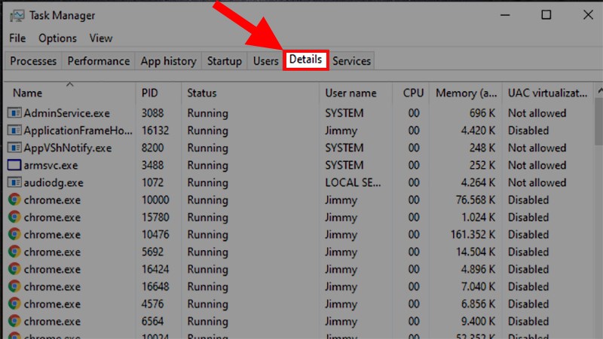Click chrome.exe name in PID 4576 row
This screenshot has height=339, width=603.
pos(52,304)
